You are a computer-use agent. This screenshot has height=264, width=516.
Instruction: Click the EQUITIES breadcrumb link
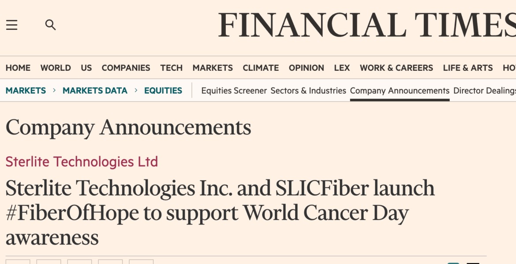[163, 91]
